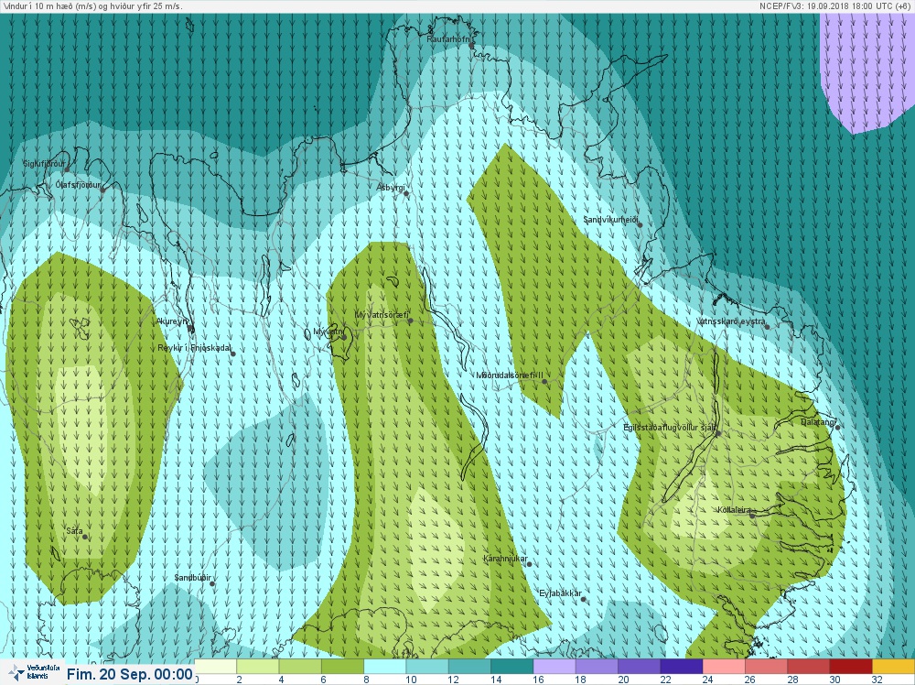This screenshot has width=915, height=685.
Task: Select the Siglufjörður station label
Action: click(44, 164)
